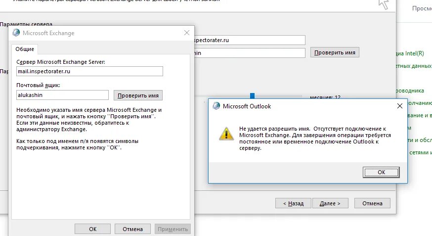Close the Microsoft Outlook warning dialog

click(x=400, y=106)
